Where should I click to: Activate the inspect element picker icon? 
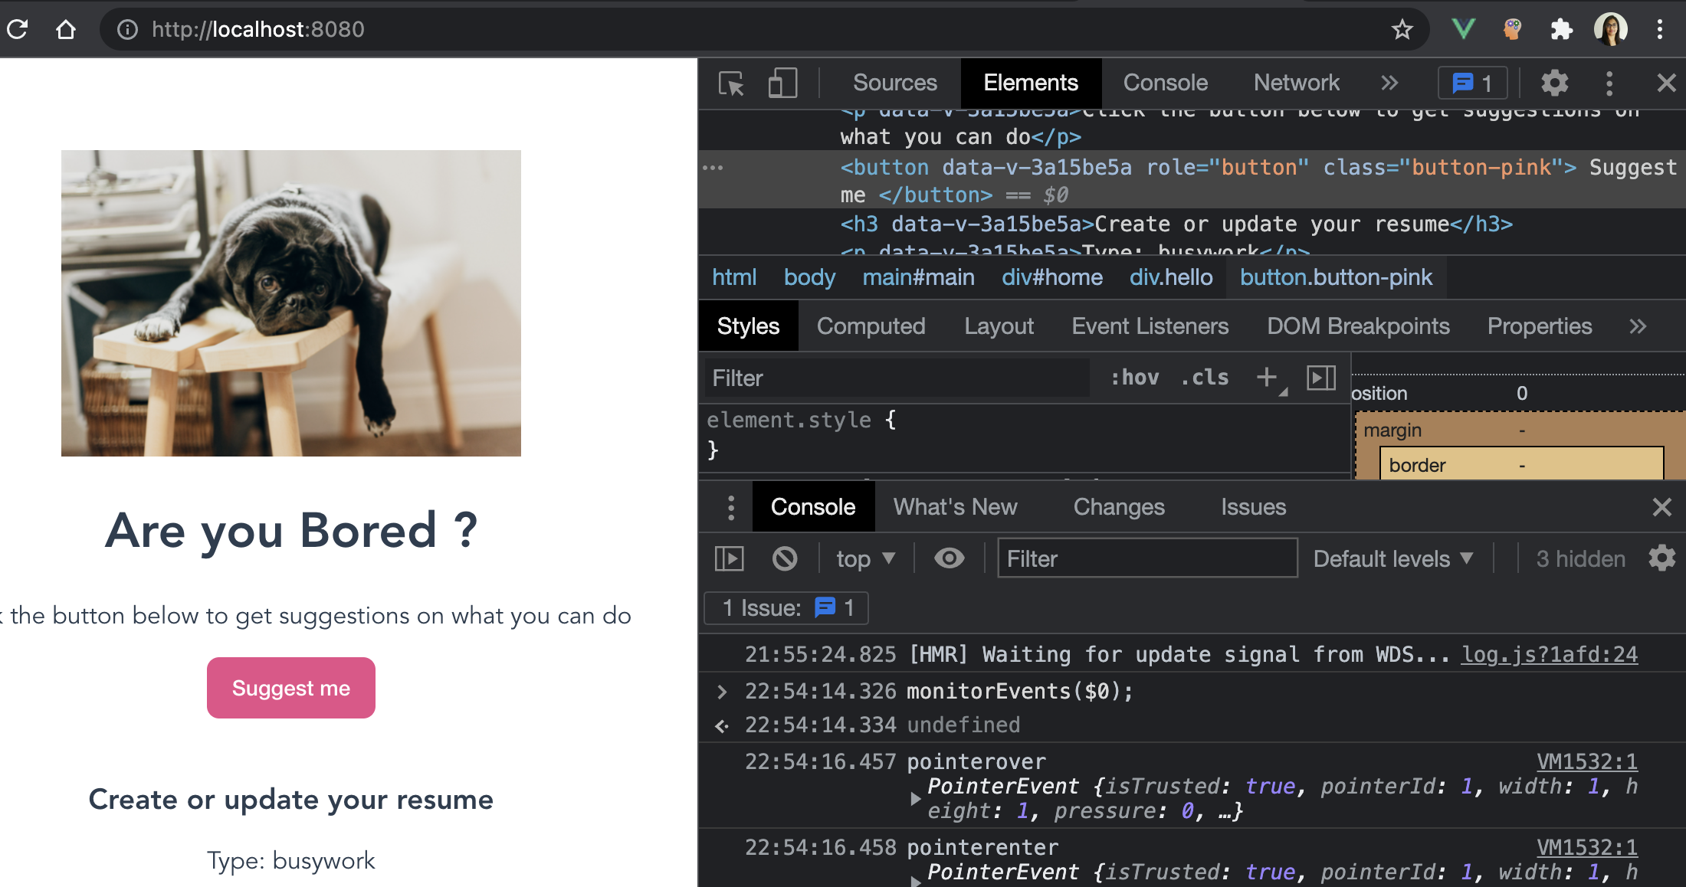tap(731, 83)
